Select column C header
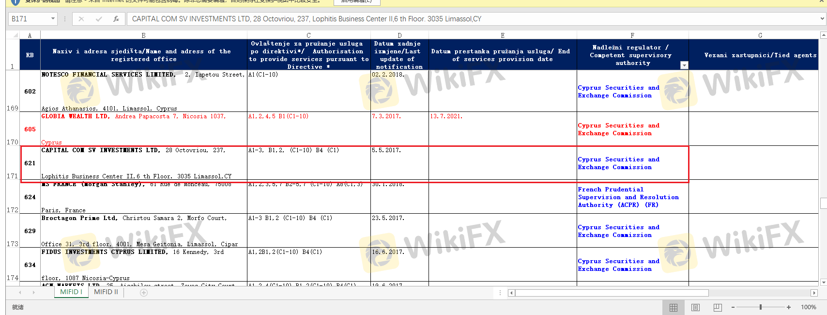827x315 pixels. 309,35
